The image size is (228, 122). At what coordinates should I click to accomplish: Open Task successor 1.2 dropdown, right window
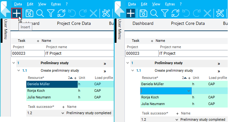[x=177, y=120]
